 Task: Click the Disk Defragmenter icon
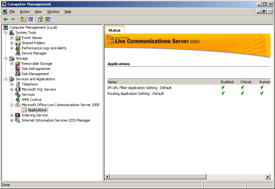tap(18, 69)
